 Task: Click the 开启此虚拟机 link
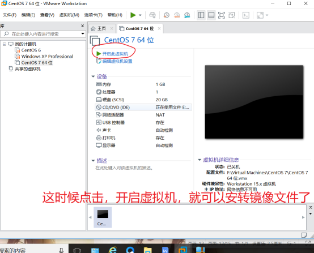[x=115, y=54]
